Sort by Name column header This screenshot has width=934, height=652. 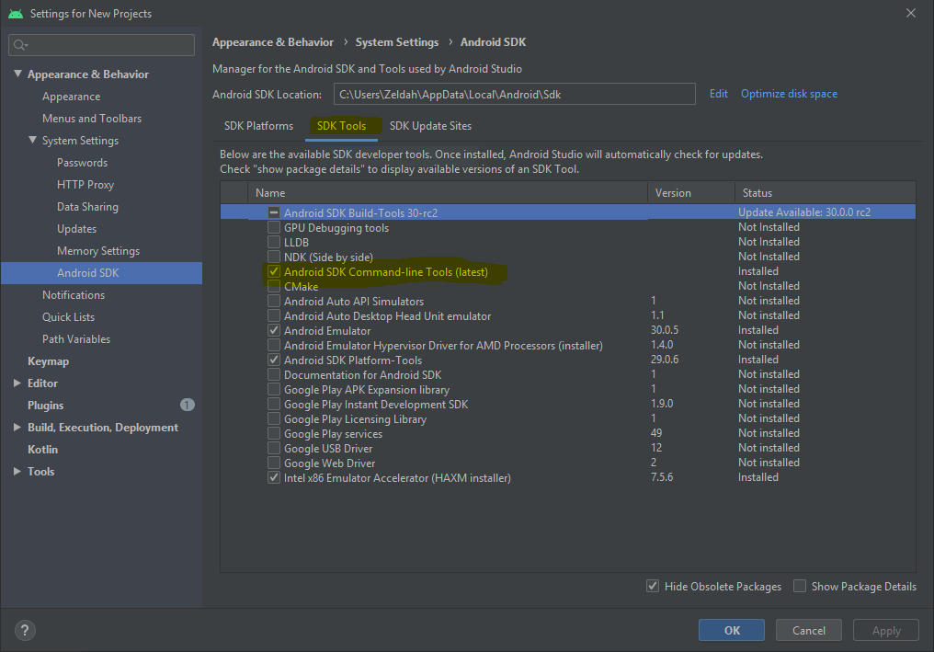[x=448, y=192]
